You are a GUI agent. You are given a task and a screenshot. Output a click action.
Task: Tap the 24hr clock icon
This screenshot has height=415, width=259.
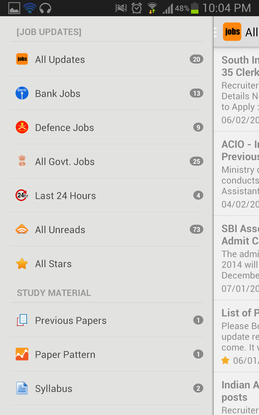coord(22,196)
